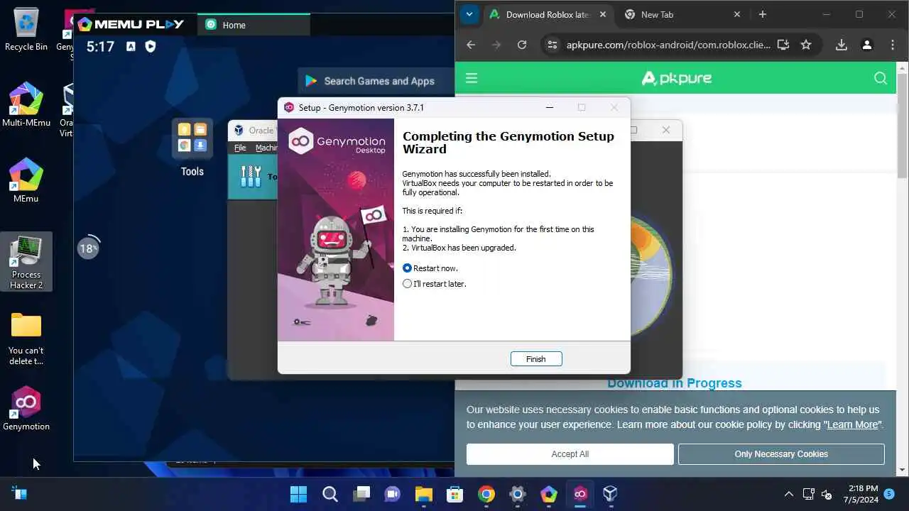909x511 pixels.
Task: Click the shield icon in MEmu status bar
Action: point(151,46)
